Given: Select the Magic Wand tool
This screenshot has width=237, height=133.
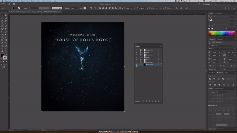Looking at the screenshot, I should tap(2, 18).
